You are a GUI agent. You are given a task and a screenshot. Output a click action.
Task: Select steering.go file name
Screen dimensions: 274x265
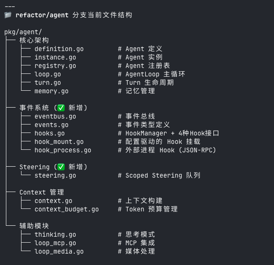pyautogui.click(x=55, y=176)
